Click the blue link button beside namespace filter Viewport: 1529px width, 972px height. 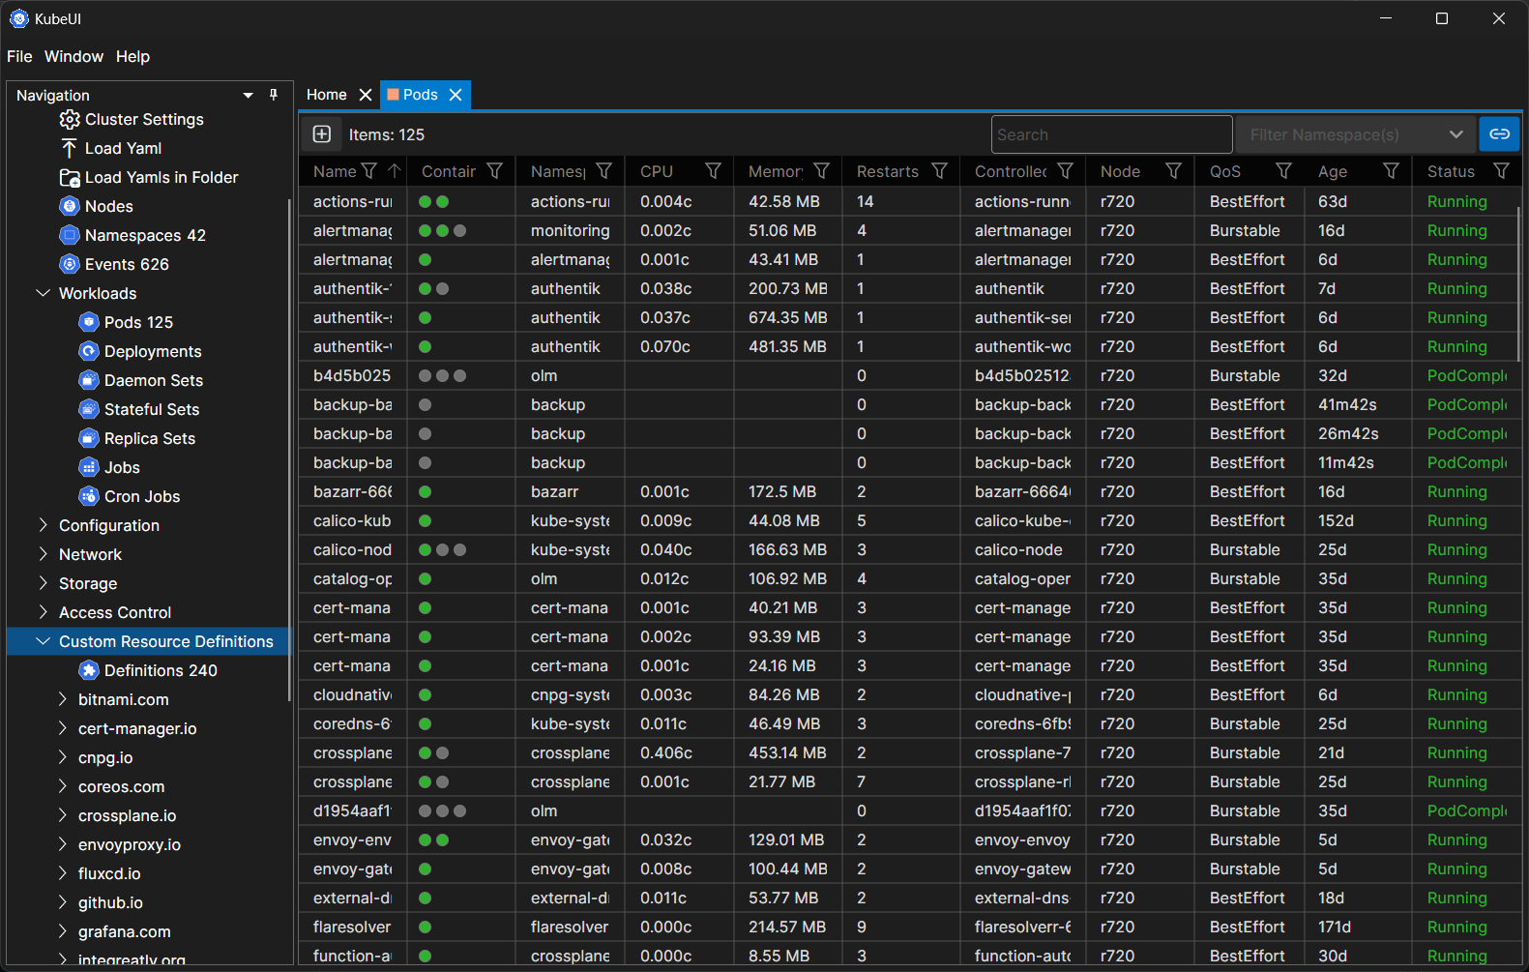1499,134
